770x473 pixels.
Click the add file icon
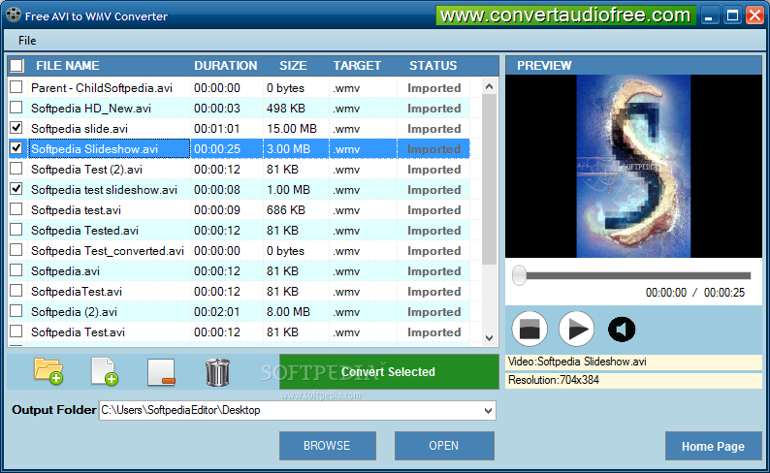[105, 371]
